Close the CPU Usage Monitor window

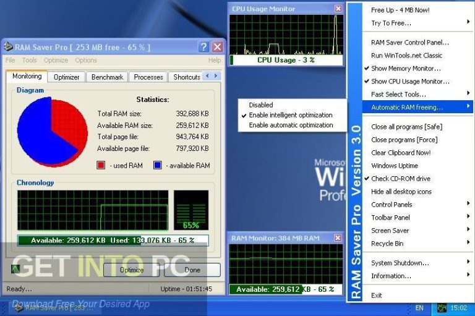click(338, 9)
